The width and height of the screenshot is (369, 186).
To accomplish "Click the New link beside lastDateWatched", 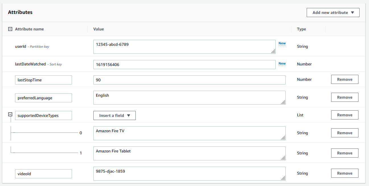I will click(282, 63).
